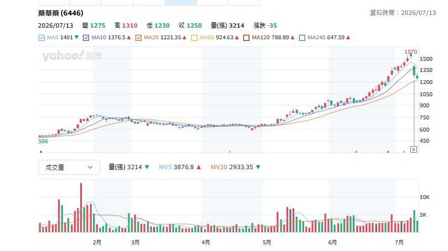
Task: Check the MA240 moving average box
Action: [x=302, y=38]
